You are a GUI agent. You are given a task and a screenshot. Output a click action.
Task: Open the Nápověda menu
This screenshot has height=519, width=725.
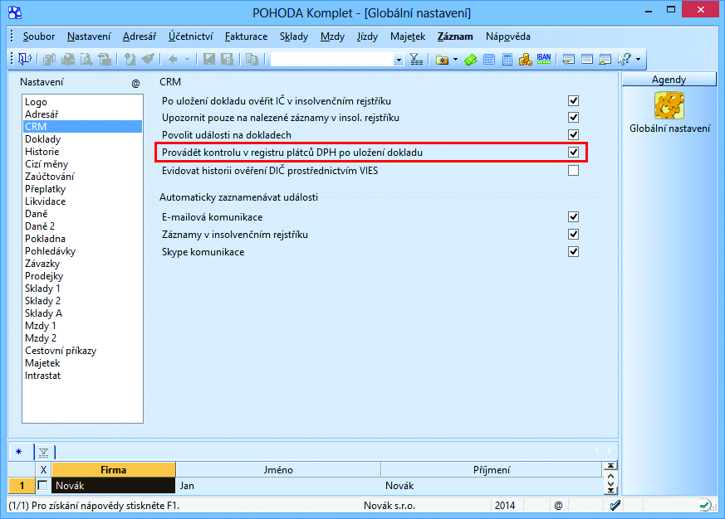pos(507,36)
